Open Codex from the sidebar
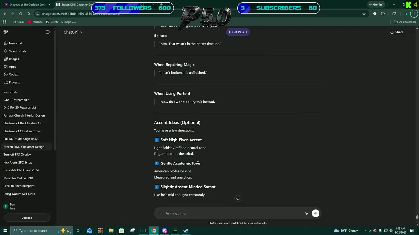This screenshot has width=419, height=235. (27, 74)
